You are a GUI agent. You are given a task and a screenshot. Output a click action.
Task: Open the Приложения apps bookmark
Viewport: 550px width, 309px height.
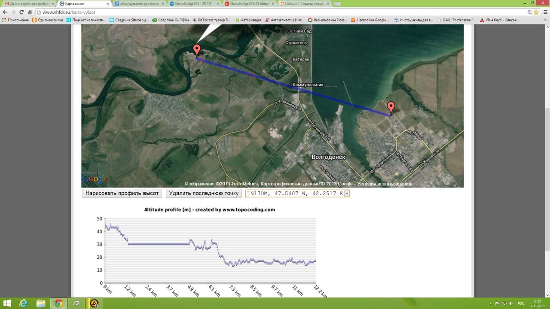[15, 20]
